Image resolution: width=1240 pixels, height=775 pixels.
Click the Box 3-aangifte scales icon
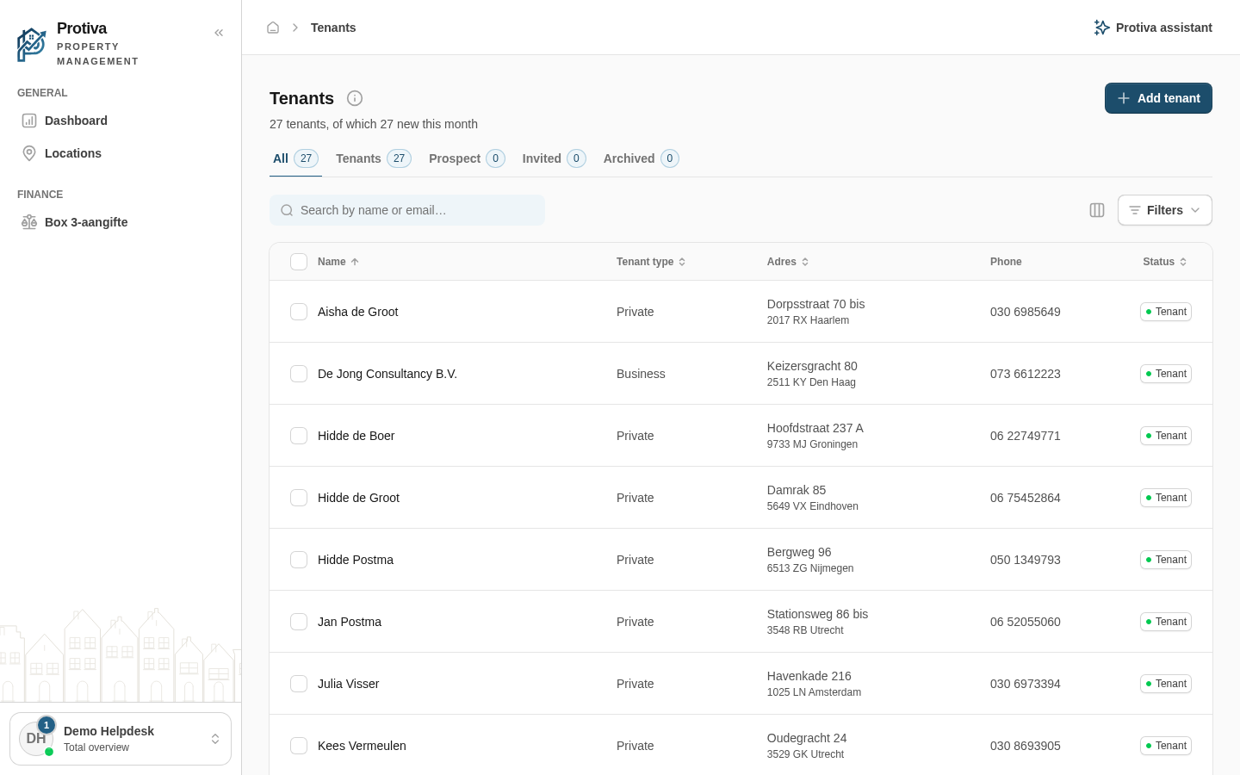[29, 222]
